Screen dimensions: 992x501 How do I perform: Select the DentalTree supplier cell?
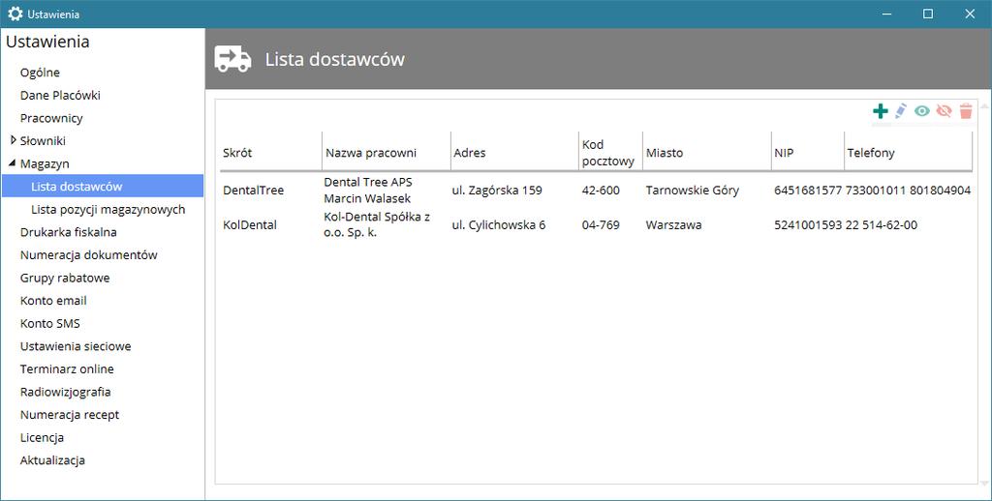[x=253, y=190]
